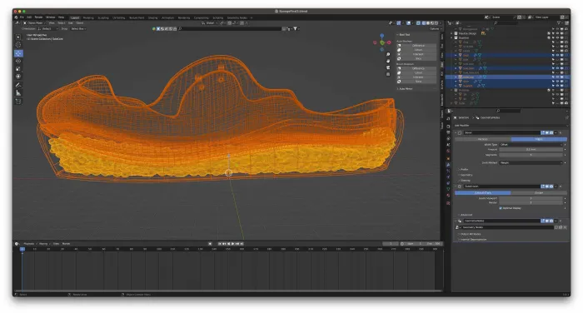The width and height of the screenshot is (583, 313).
Task: Open the Render properties tab icon
Action: click(448, 126)
